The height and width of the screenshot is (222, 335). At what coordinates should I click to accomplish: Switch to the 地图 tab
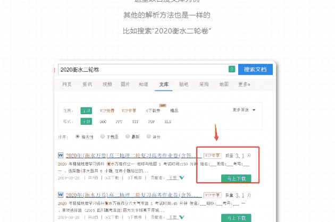(x=224, y=84)
